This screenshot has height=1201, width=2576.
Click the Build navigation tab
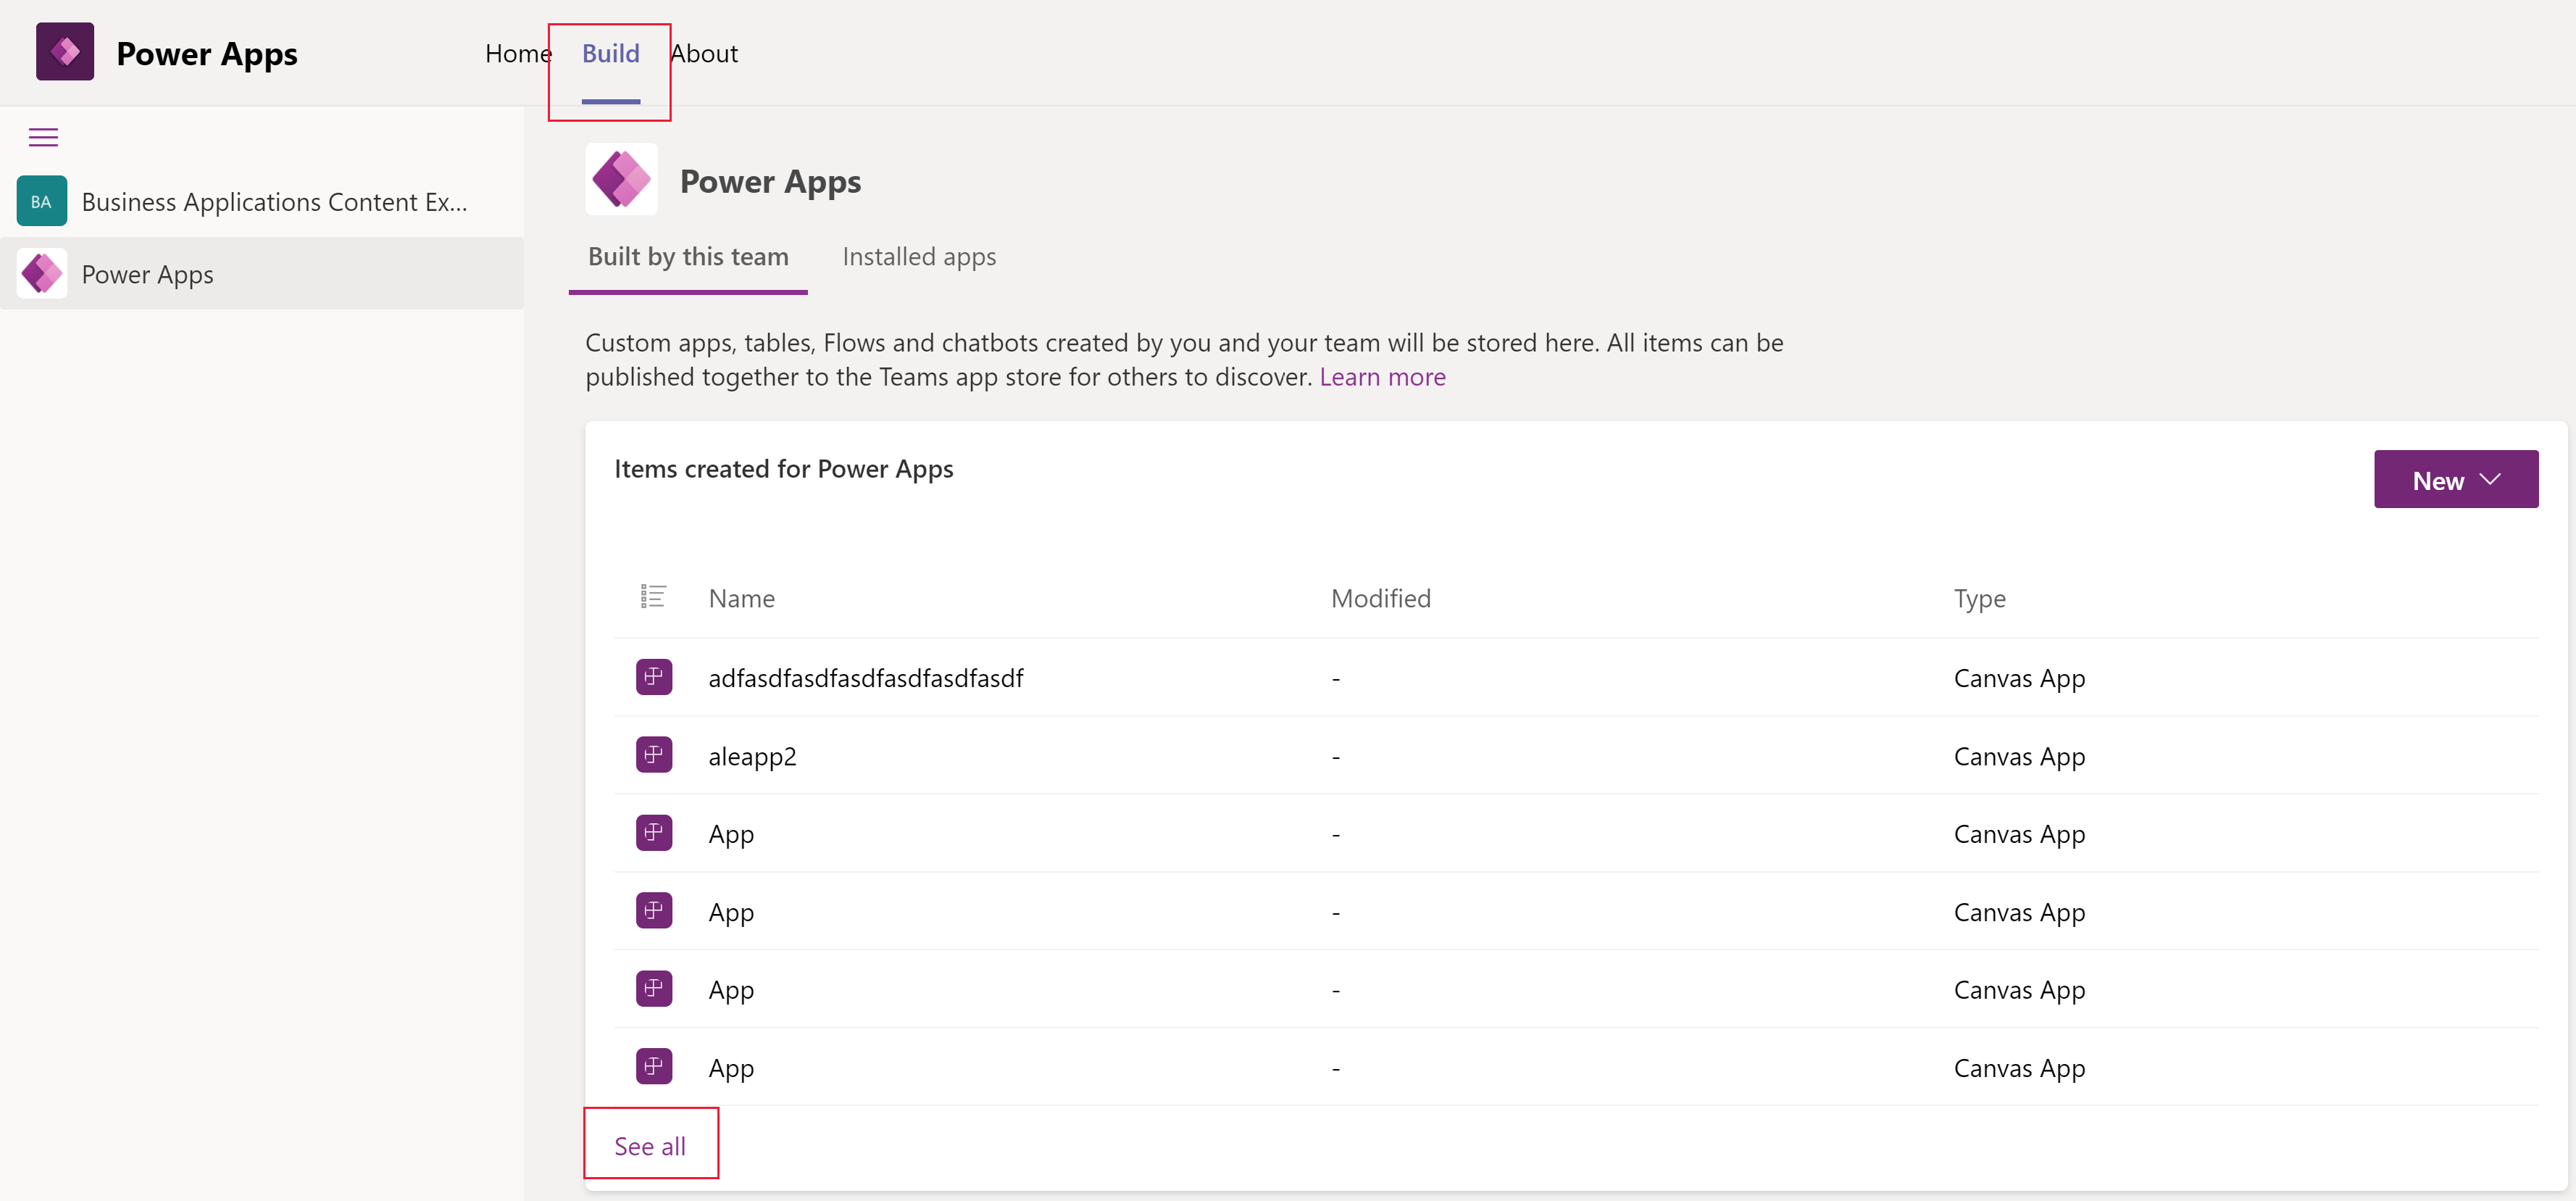click(x=611, y=51)
